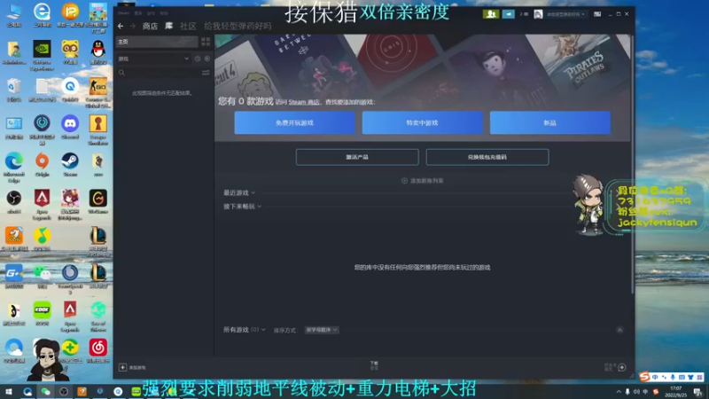Select the 主页 home button in sidebar
Screen dimensions: 709x399
[157, 42]
